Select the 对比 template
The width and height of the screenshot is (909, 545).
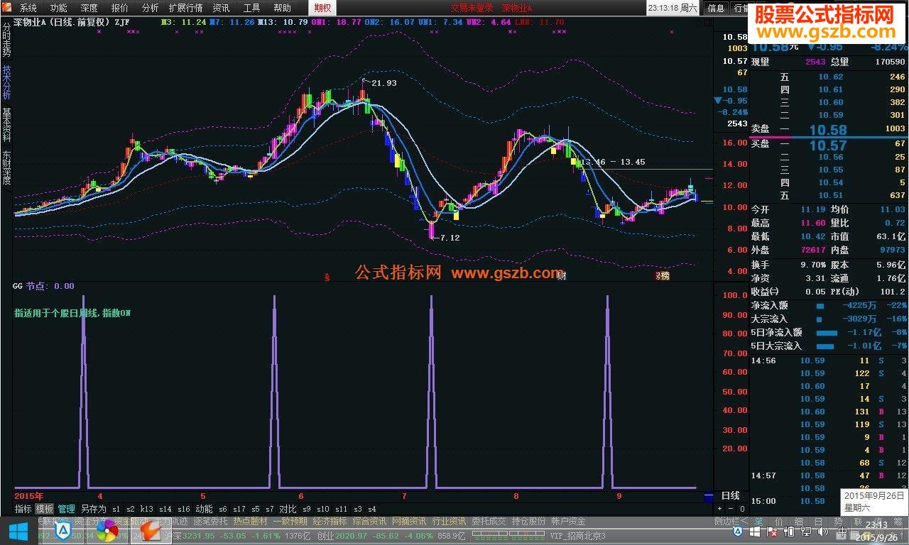coord(288,509)
